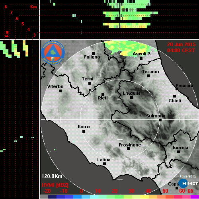This screenshot has width=199, height=199.
Task: Click the 5 km height axis label
Action: click(23, 24)
